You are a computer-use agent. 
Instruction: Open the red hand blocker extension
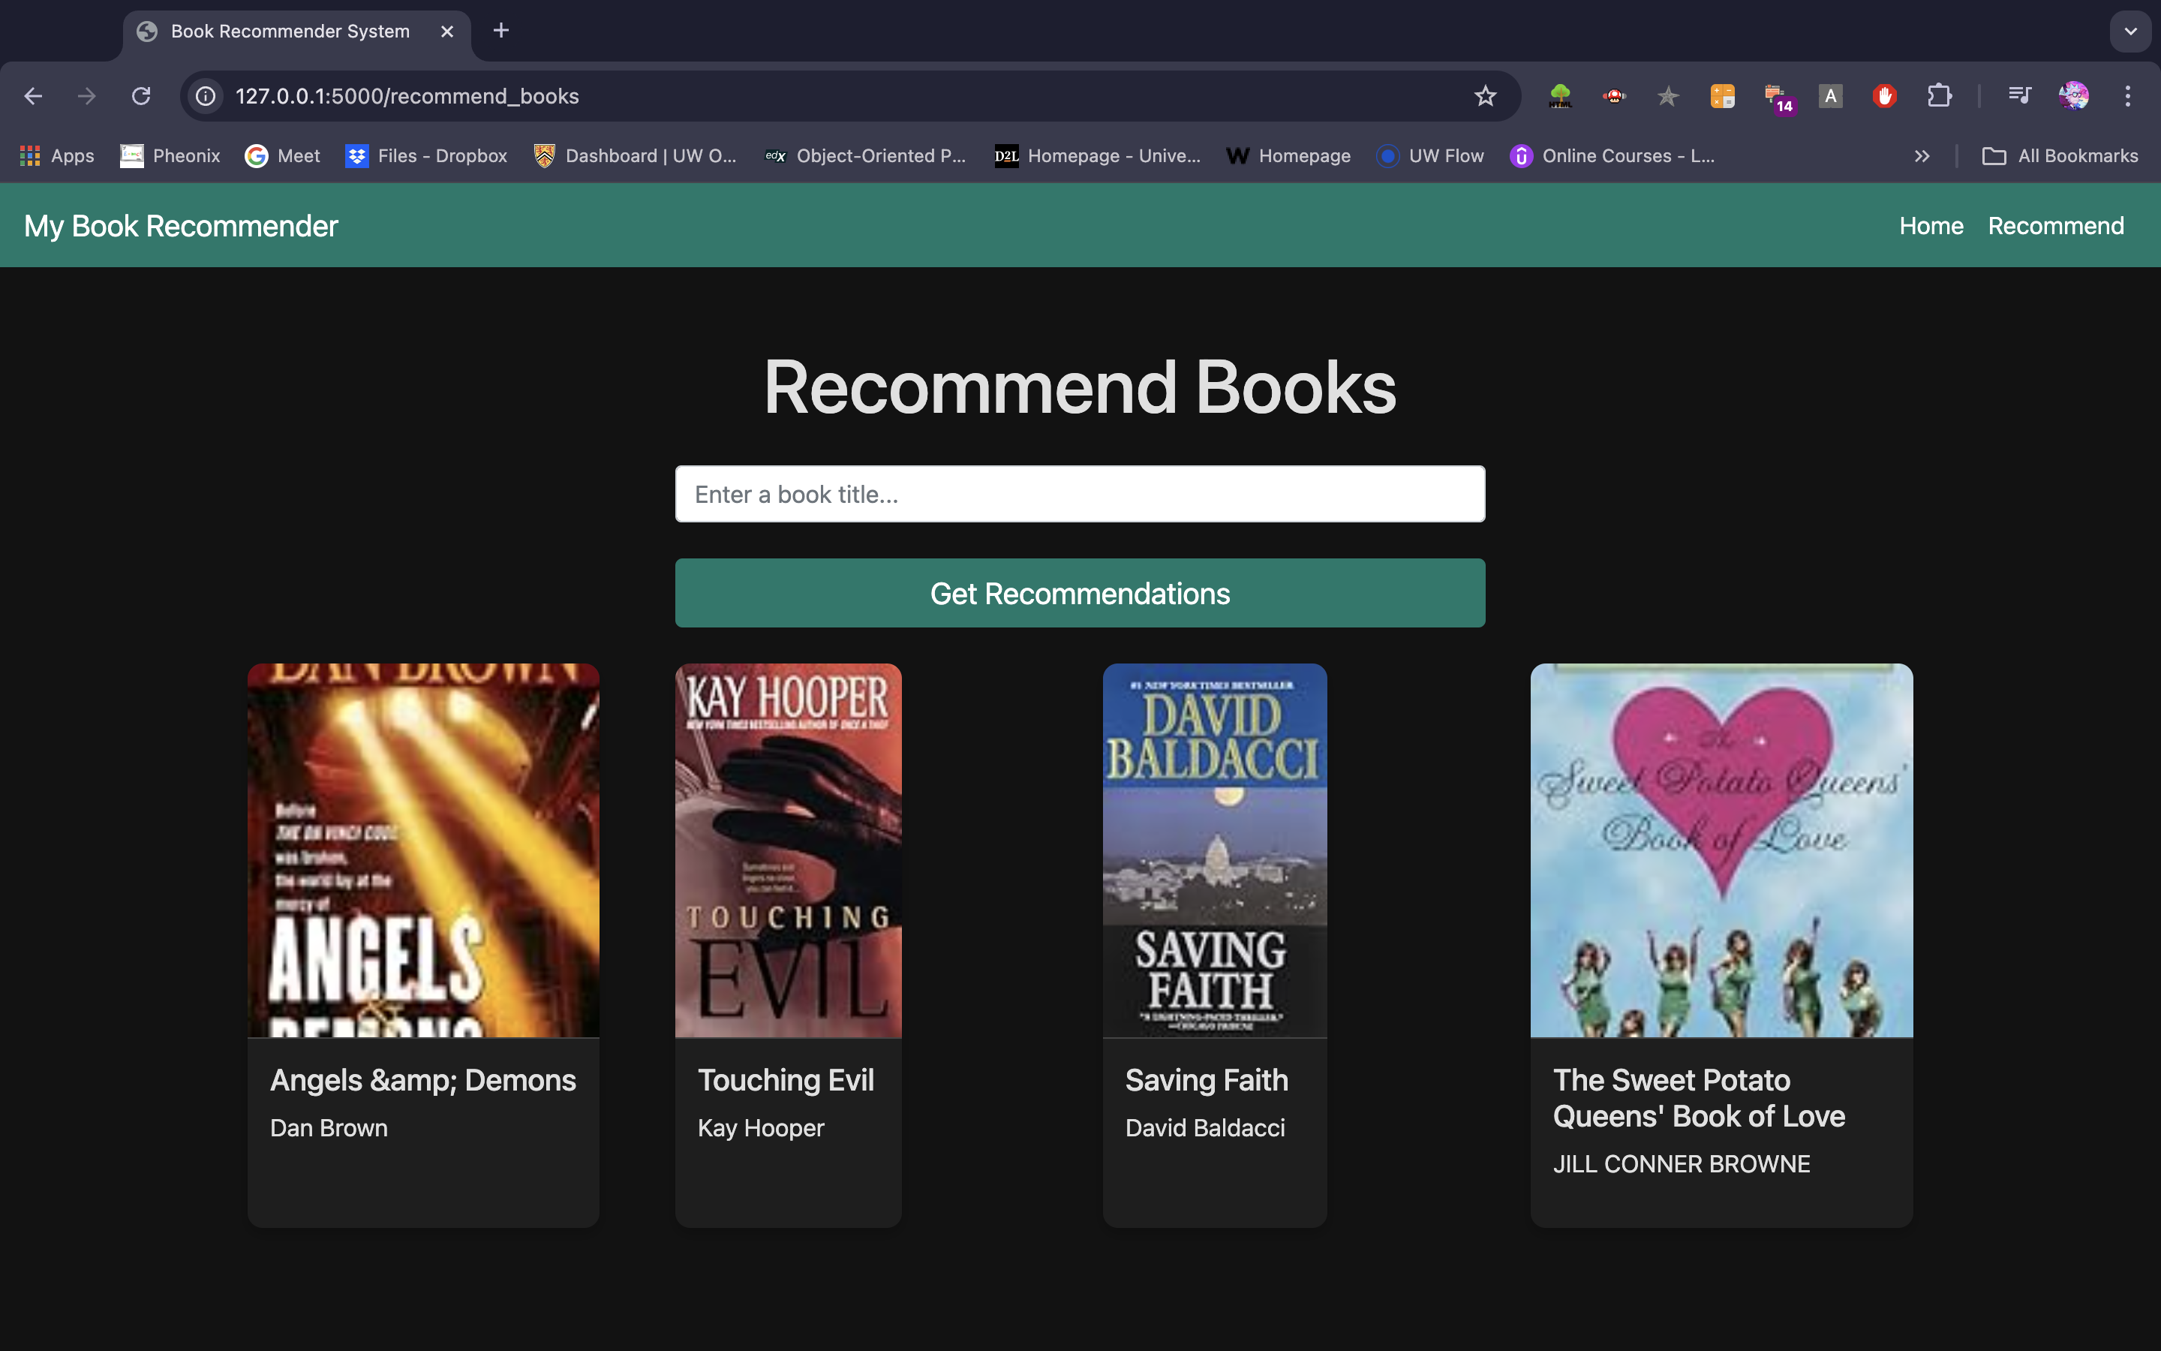point(1885,95)
